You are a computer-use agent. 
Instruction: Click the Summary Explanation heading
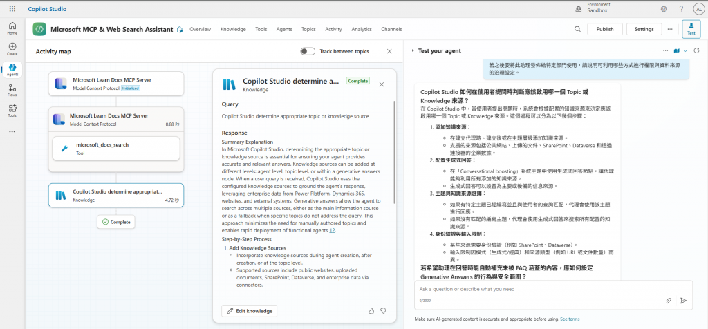248,142
